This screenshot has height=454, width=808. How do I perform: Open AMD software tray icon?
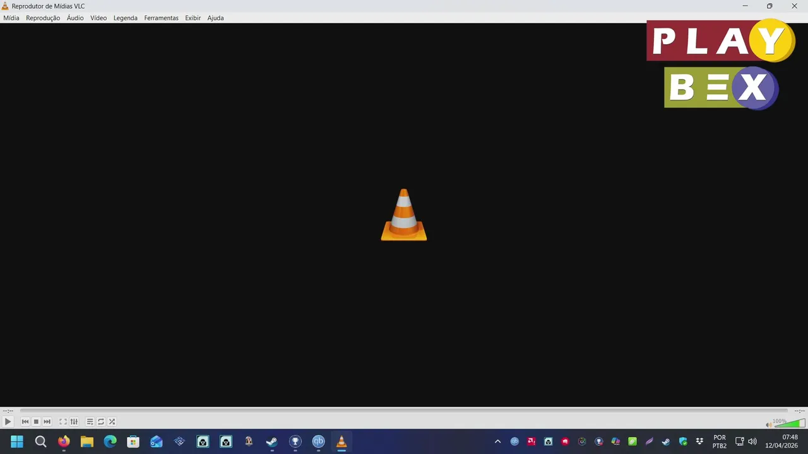[x=532, y=441]
